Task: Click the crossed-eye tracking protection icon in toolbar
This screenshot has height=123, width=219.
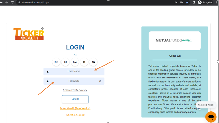Action: 182,3
